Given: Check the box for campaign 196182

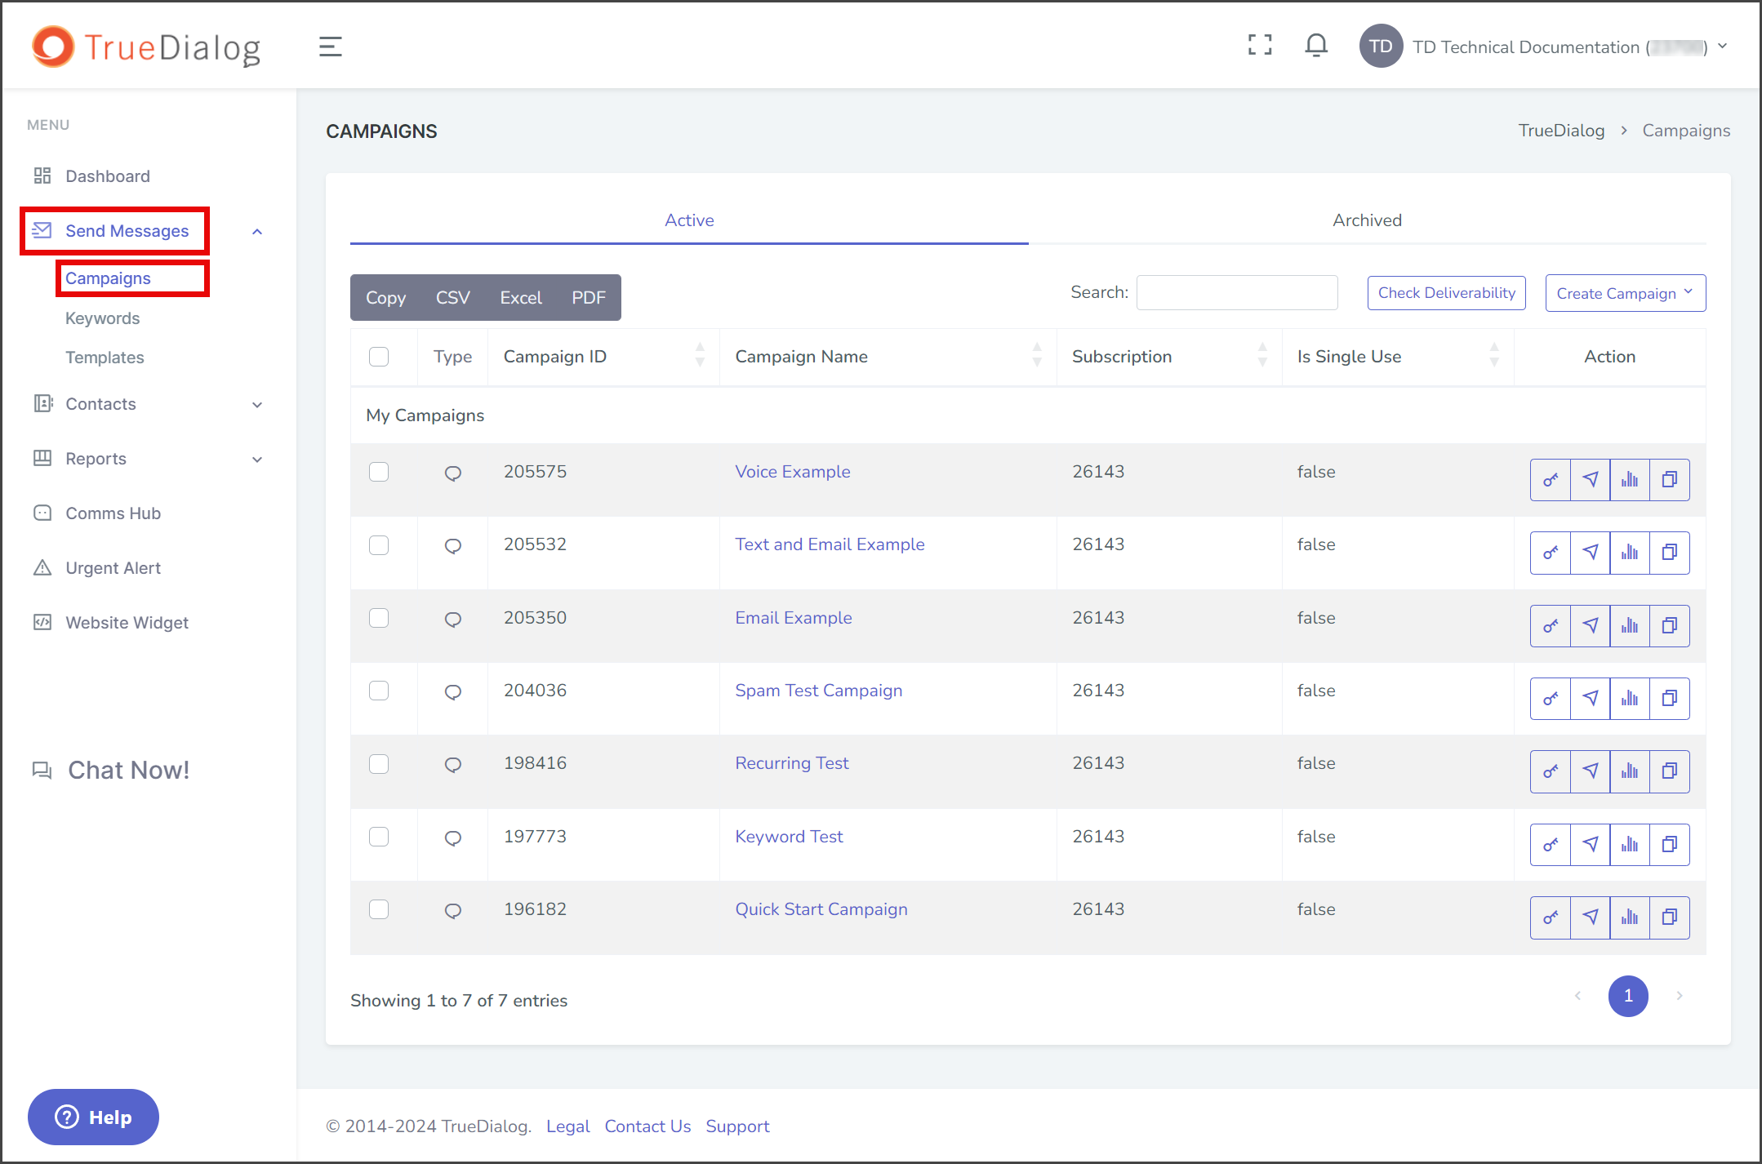Looking at the screenshot, I should coord(379,909).
